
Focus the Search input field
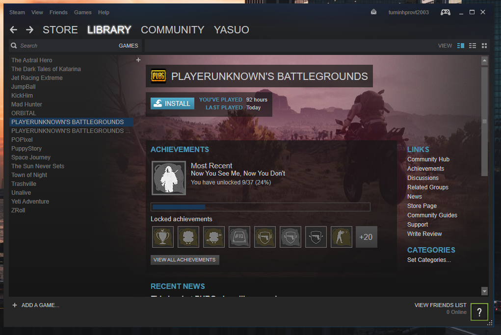click(x=67, y=46)
